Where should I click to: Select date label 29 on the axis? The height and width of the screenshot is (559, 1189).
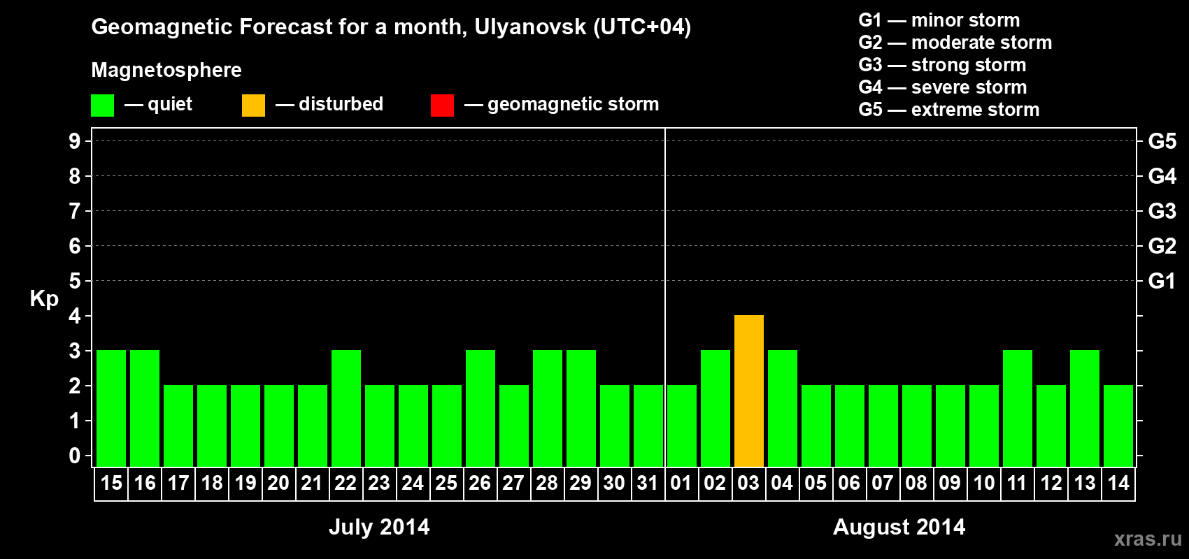581,484
